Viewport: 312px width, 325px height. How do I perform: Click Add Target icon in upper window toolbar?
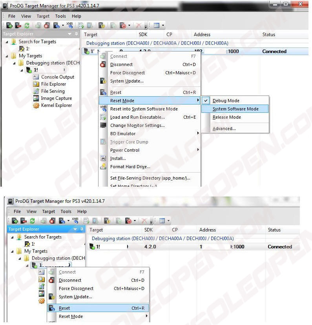click(x=9, y=26)
